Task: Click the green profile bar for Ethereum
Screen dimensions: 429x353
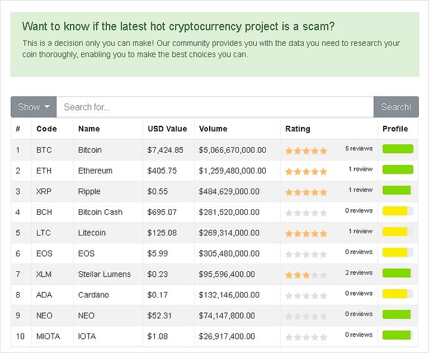Action: click(x=398, y=169)
